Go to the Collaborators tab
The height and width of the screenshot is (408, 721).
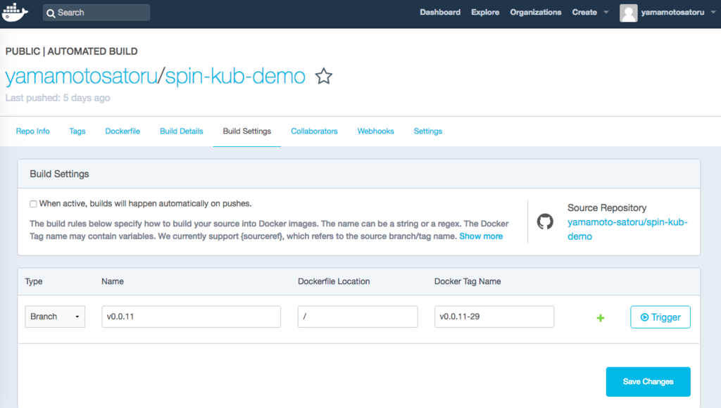[314, 131]
